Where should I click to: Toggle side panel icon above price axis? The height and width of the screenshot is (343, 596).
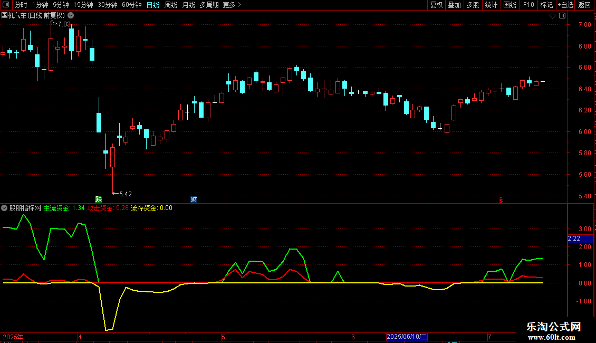coord(562,16)
